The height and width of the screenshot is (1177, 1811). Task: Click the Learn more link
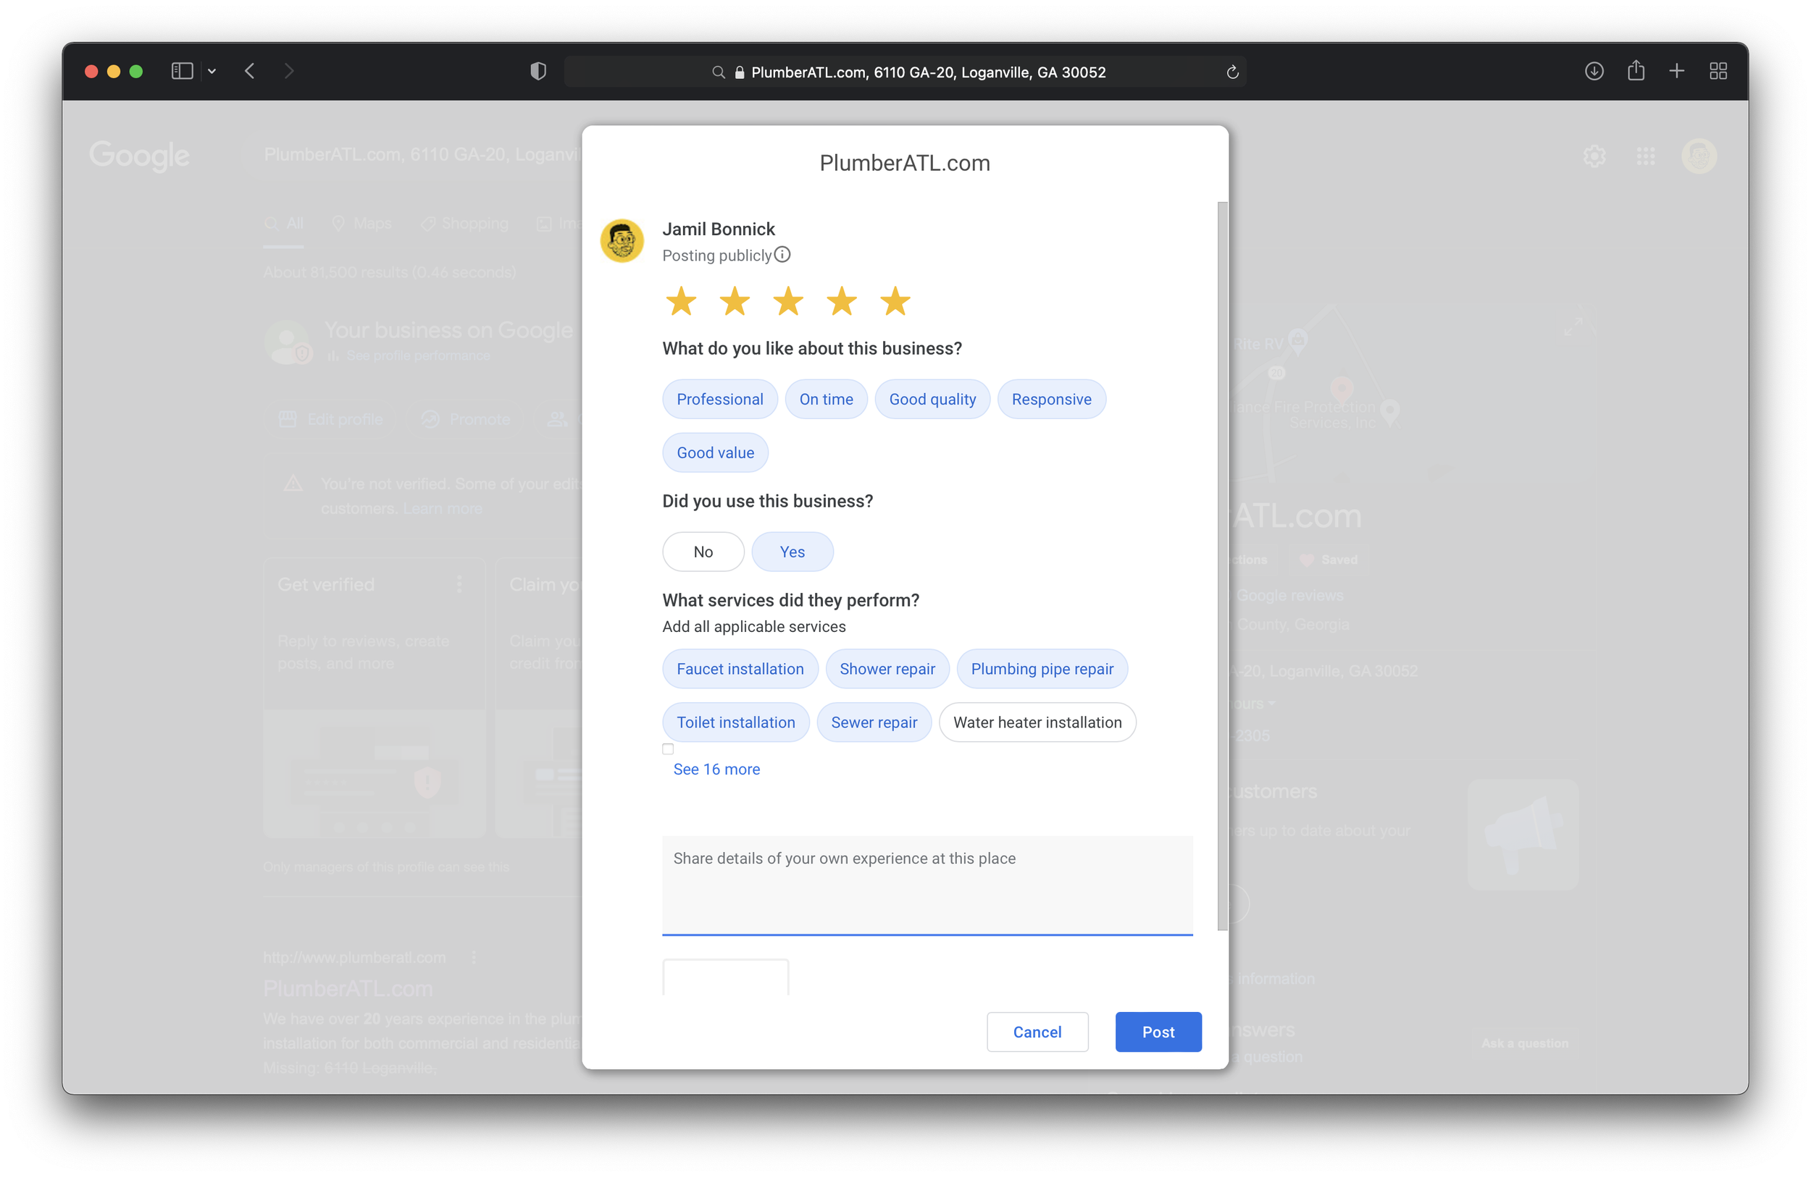[x=442, y=508]
